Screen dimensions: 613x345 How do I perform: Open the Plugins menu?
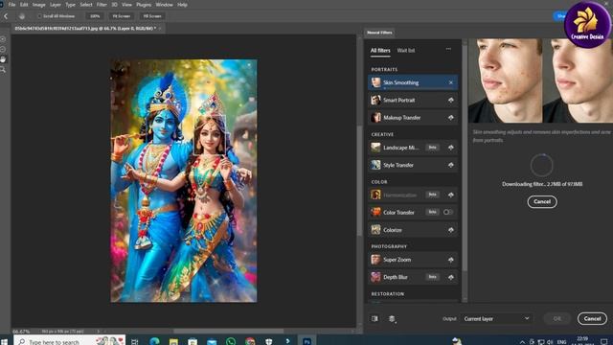144,5
